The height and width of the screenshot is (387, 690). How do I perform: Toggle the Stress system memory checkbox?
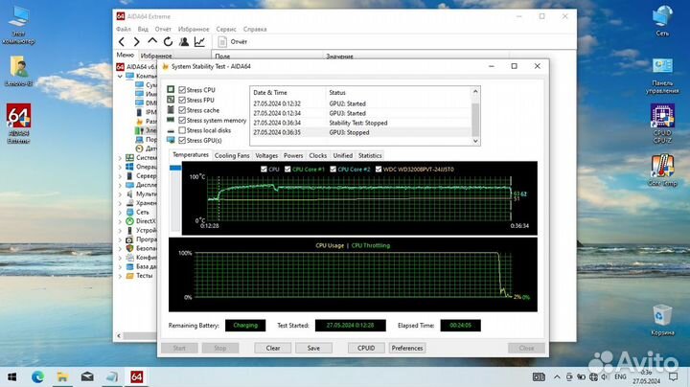pos(182,120)
